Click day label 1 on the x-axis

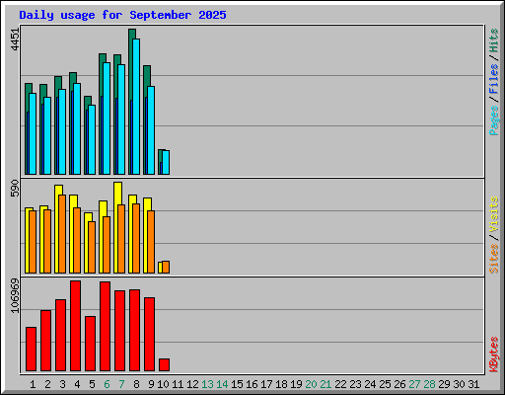(x=33, y=384)
